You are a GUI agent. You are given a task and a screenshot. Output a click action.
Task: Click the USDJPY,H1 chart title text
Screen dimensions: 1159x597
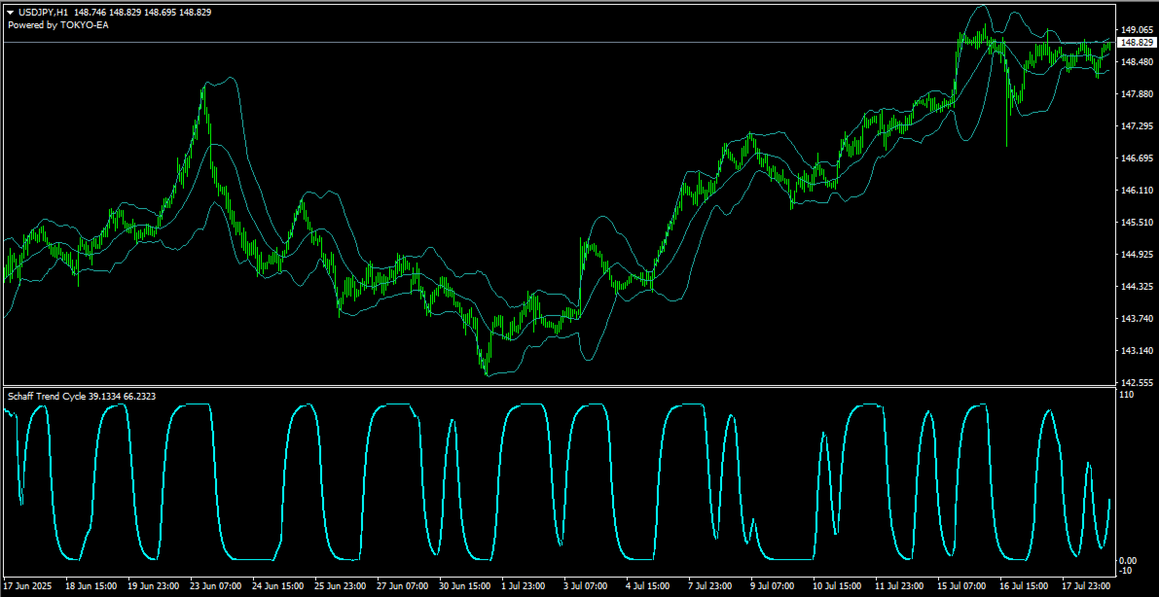(44, 13)
